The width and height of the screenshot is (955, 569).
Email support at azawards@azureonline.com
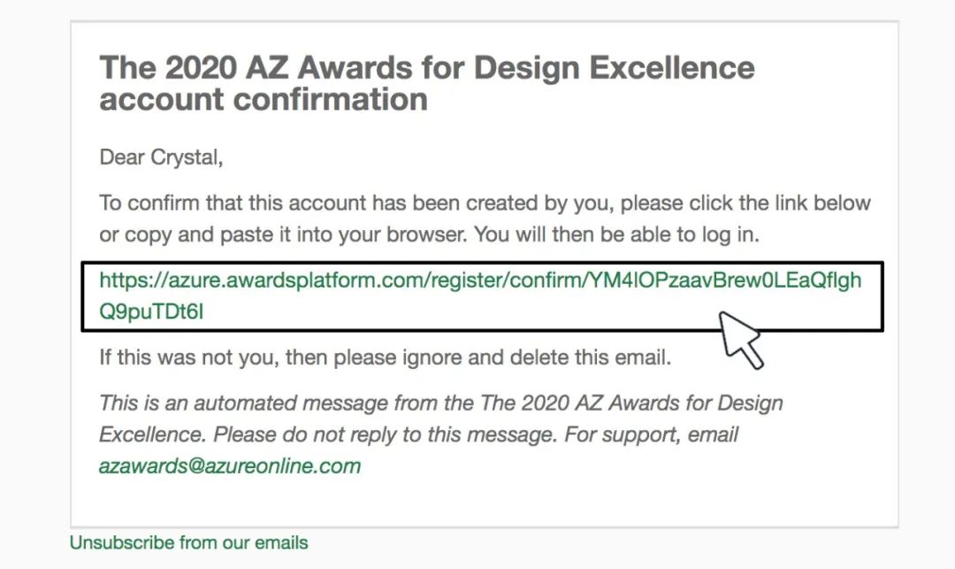point(230,466)
